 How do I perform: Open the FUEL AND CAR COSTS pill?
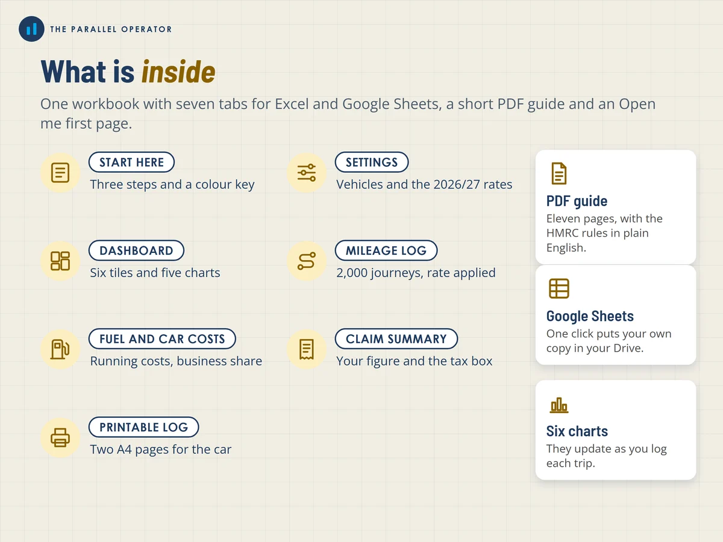point(162,339)
